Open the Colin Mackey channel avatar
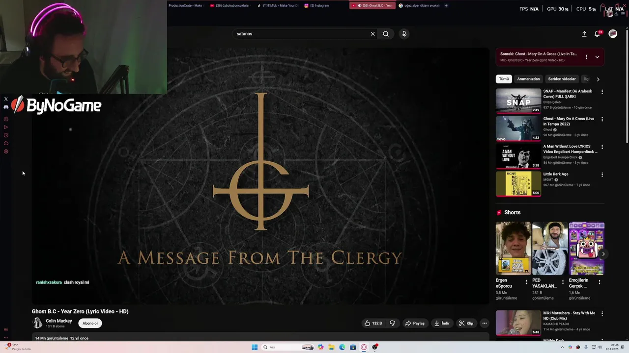The image size is (629, 353). [37, 323]
